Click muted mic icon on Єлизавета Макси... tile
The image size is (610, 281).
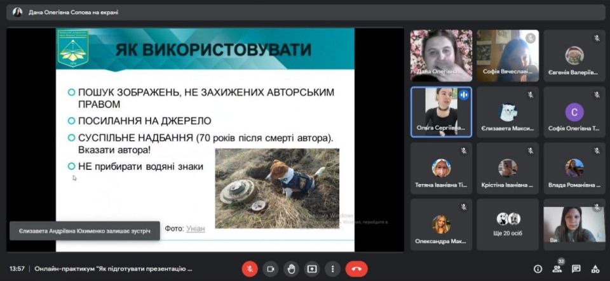coord(530,95)
